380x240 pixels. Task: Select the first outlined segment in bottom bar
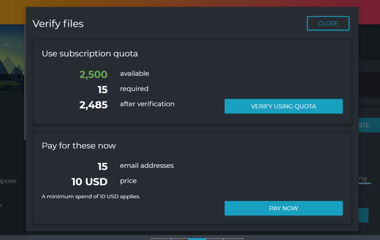pos(161,239)
